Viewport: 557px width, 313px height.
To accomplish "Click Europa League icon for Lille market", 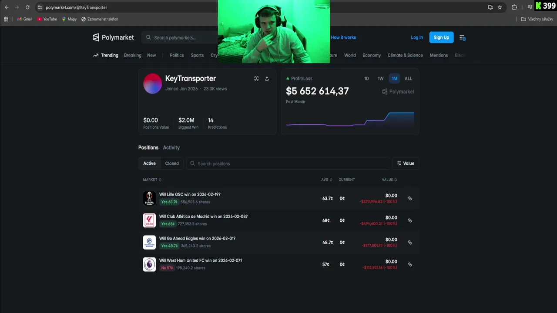I will click(149, 198).
